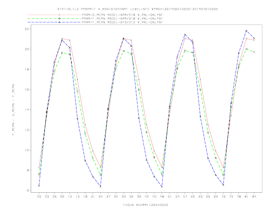The height and width of the screenshot is (214, 277).
Task: Click y-axis tick value 18
Action: point(27,69)
